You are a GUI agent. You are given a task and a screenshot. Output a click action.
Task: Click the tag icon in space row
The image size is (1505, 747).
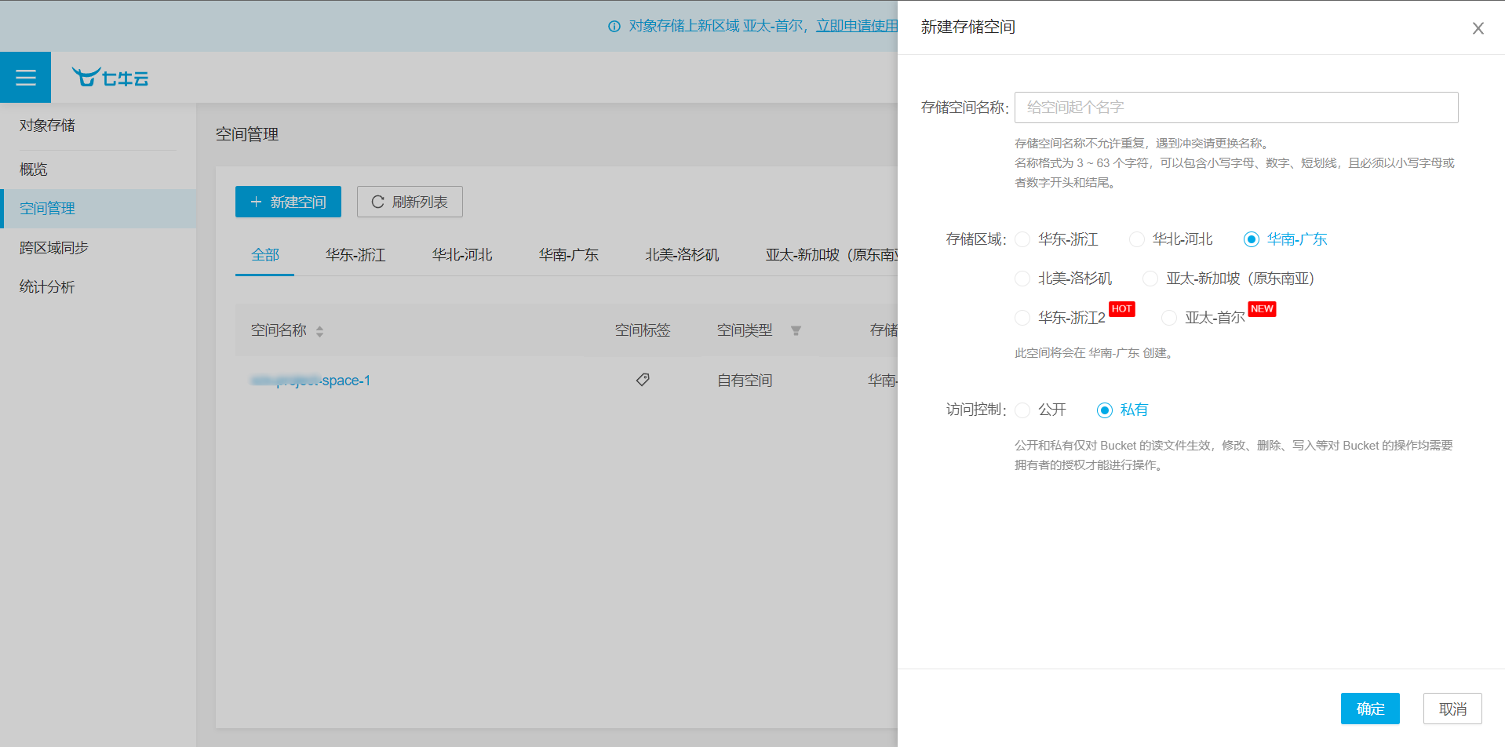pos(643,380)
